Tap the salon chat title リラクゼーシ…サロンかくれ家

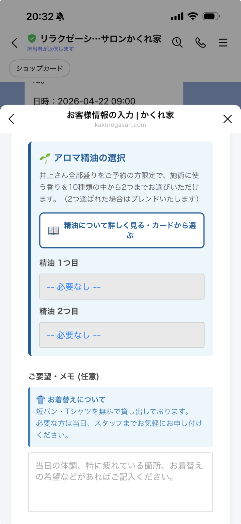(101, 39)
